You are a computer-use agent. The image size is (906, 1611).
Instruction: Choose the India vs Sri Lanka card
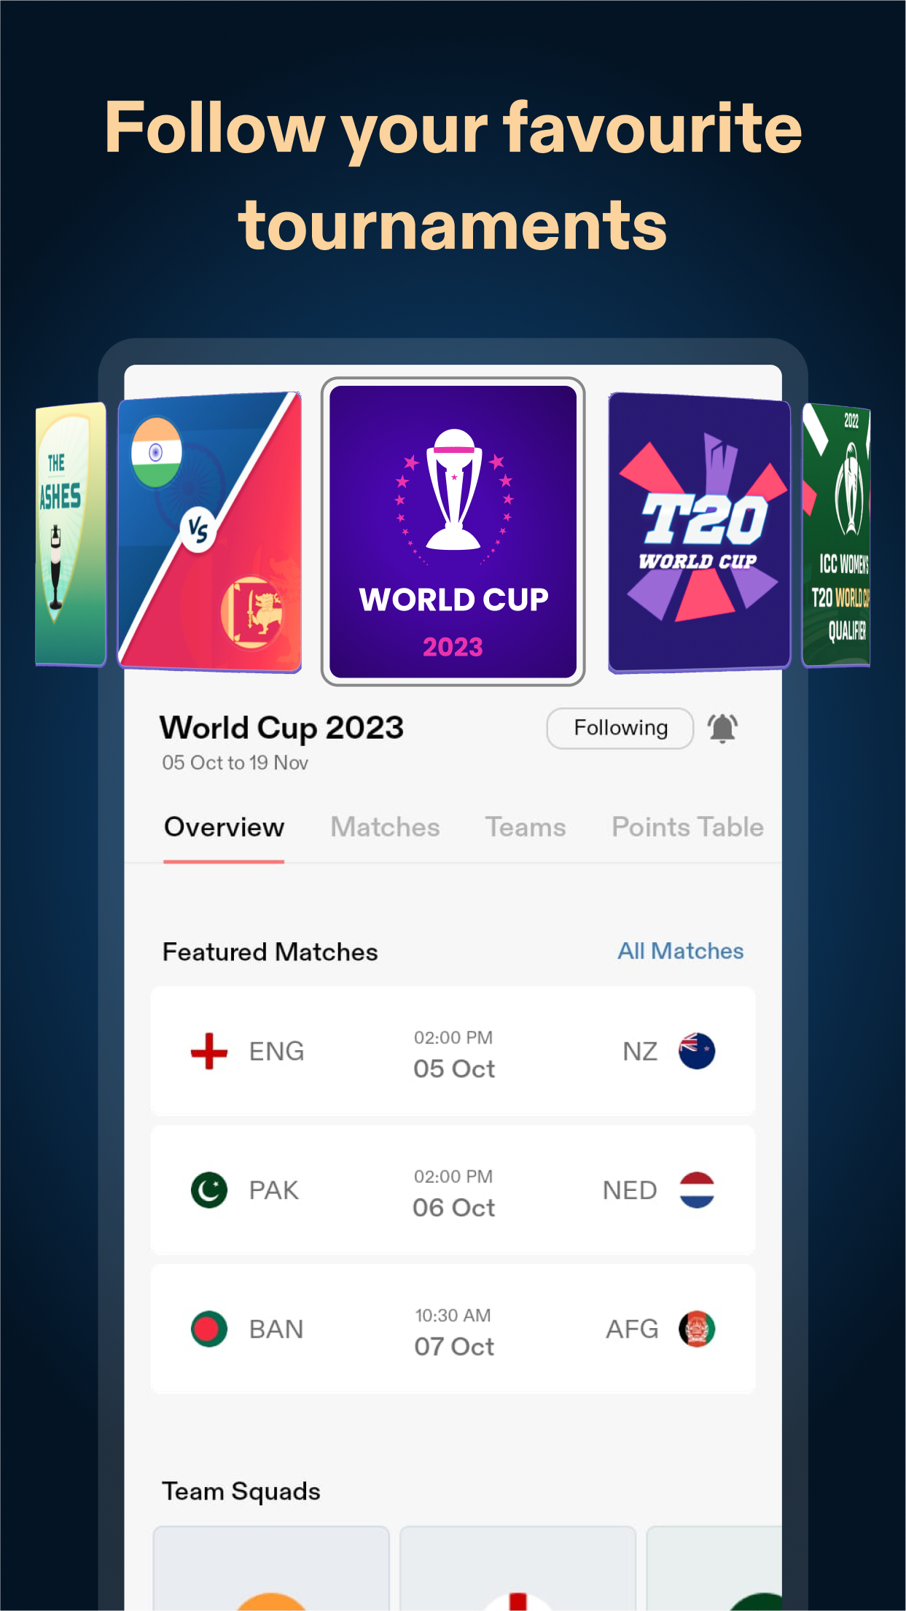[x=210, y=532]
